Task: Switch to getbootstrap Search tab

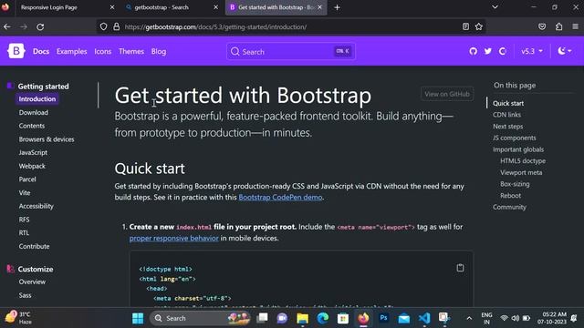Action: coord(172,7)
